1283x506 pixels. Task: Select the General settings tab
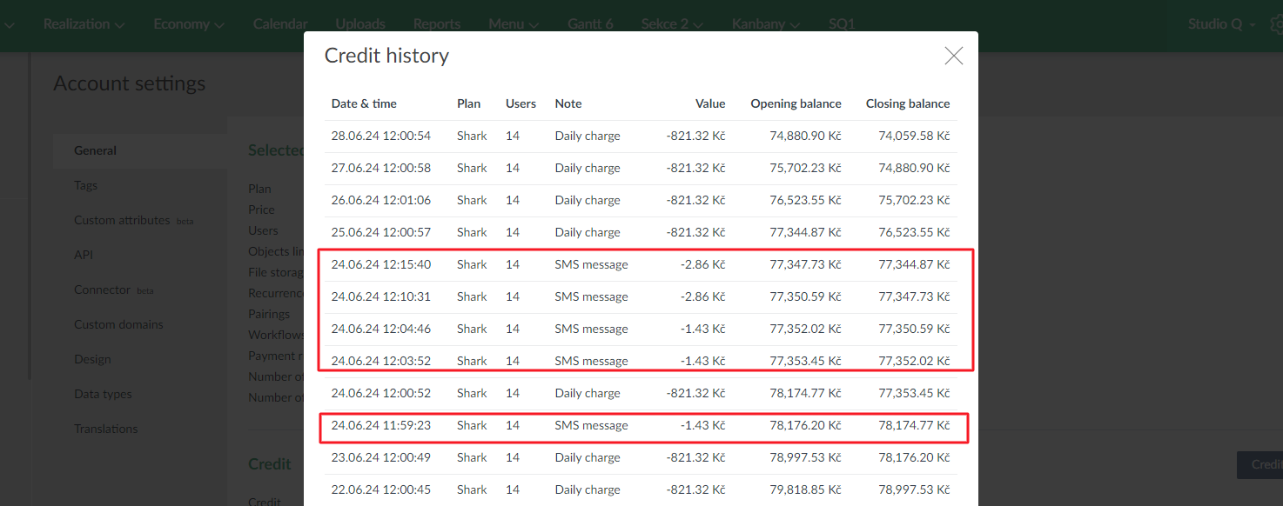95,150
